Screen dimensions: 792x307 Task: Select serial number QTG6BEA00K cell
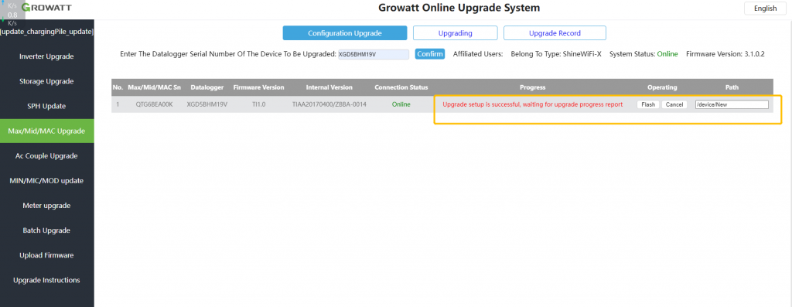tap(154, 104)
